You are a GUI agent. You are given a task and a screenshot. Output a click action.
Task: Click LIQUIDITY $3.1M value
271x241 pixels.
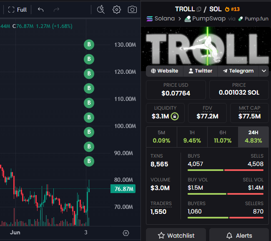click(160, 116)
